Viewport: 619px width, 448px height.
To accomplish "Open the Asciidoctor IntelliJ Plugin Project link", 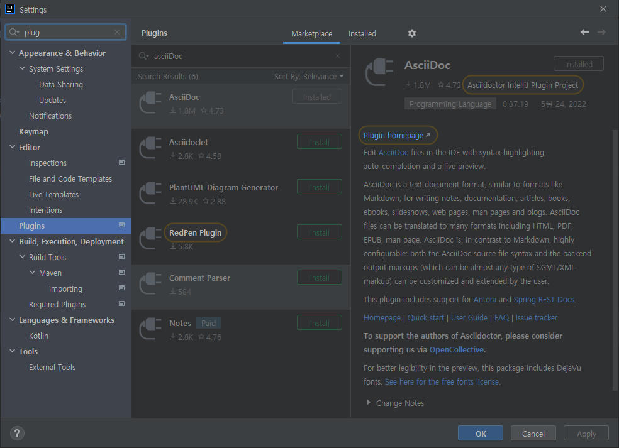I will pos(523,85).
